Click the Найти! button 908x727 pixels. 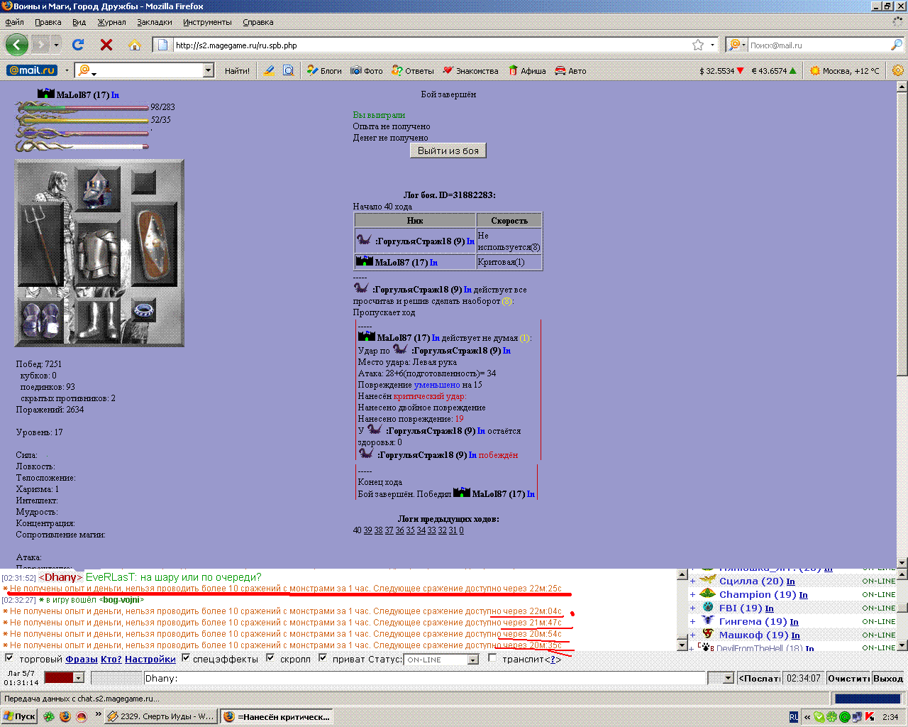[x=237, y=70]
